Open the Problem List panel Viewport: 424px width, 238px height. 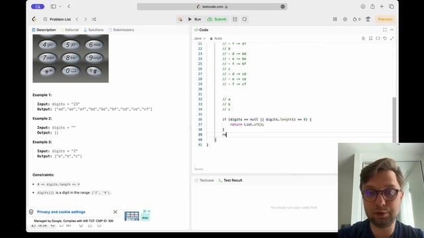[57, 19]
